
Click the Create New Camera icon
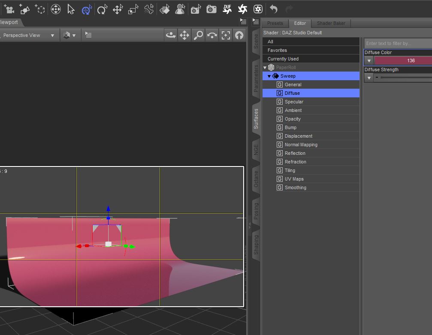[x=9, y=9]
